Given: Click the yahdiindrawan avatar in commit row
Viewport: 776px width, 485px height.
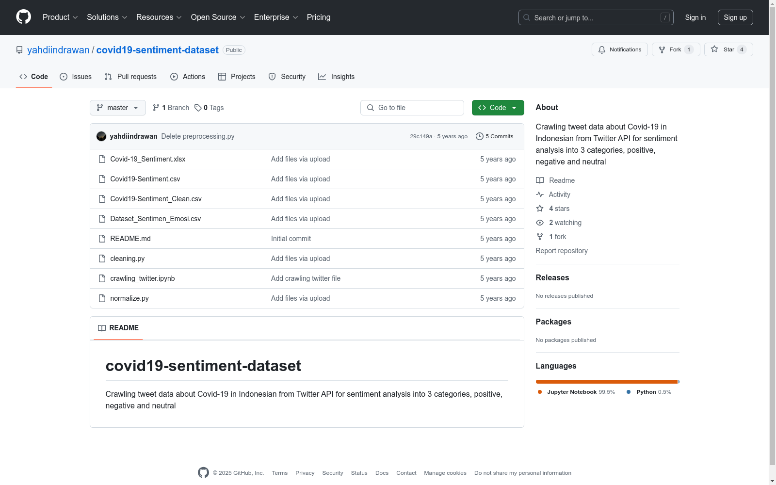Looking at the screenshot, I should pyautogui.click(x=101, y=136).
